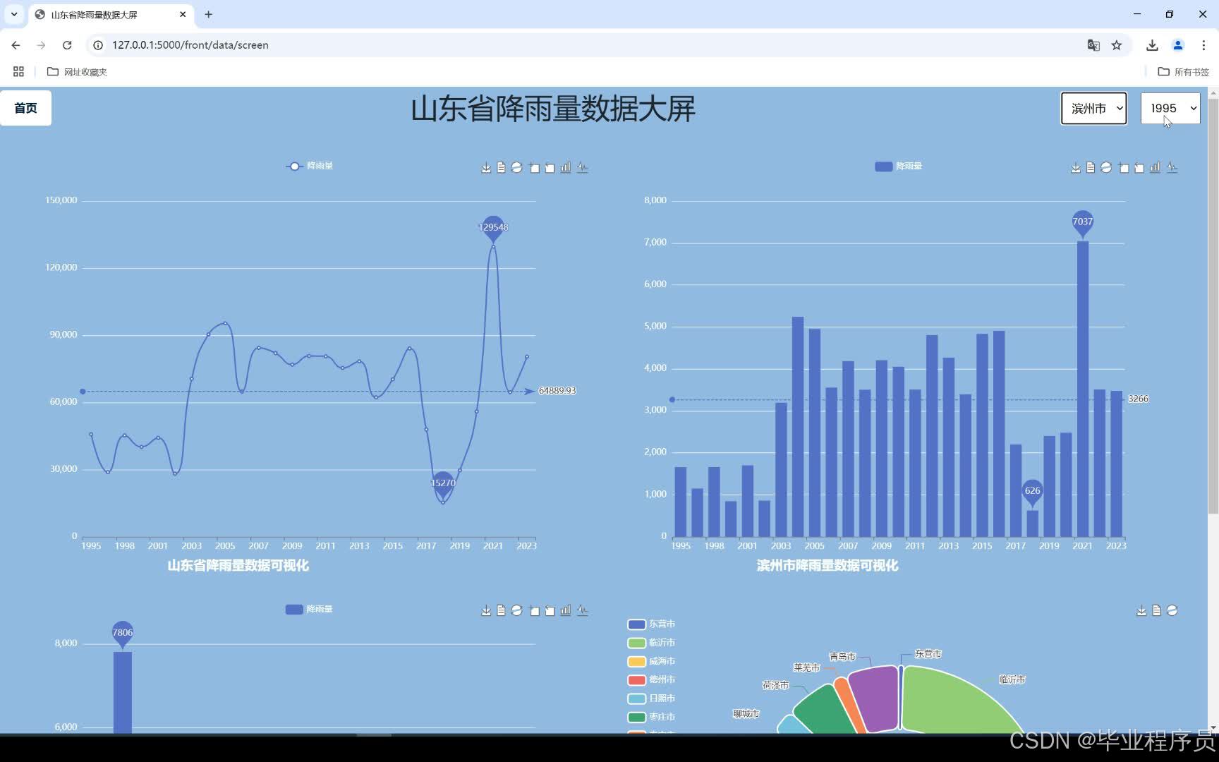Viewport: 1219px width, 762px height.
Task: Click the 129548 peak marker pin
Action: tap(493, 228)
